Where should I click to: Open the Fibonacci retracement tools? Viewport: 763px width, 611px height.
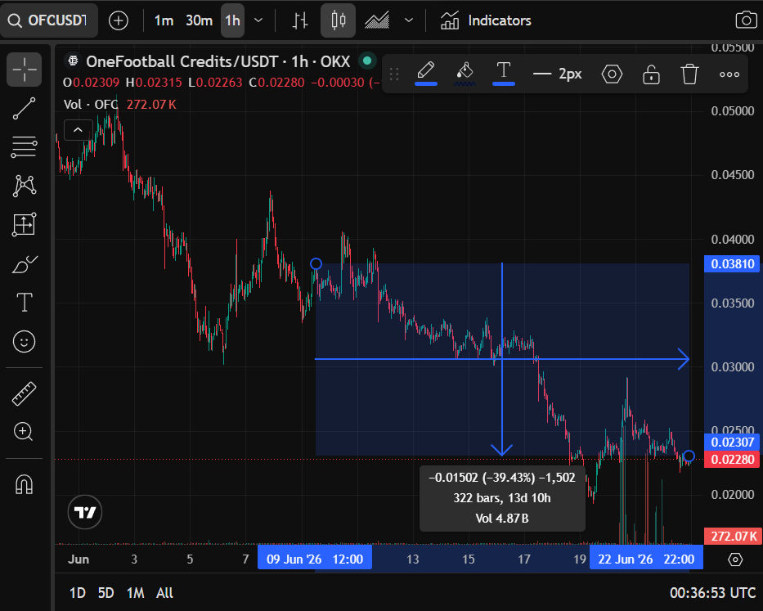point(24,146)
